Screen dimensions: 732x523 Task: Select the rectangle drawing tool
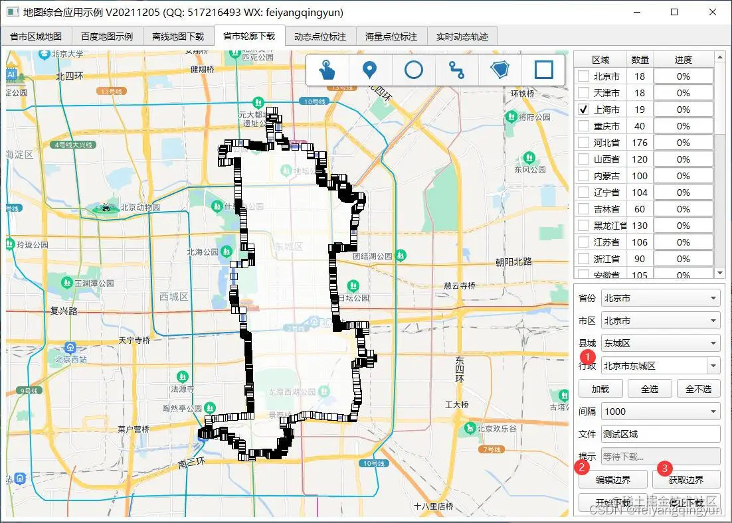coord(544,70)
